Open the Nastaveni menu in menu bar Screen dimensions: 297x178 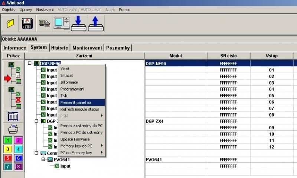point(45,10)
